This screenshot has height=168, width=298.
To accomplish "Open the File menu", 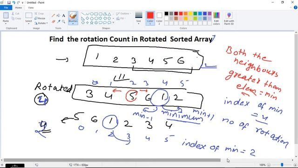I will pos(6,7).
